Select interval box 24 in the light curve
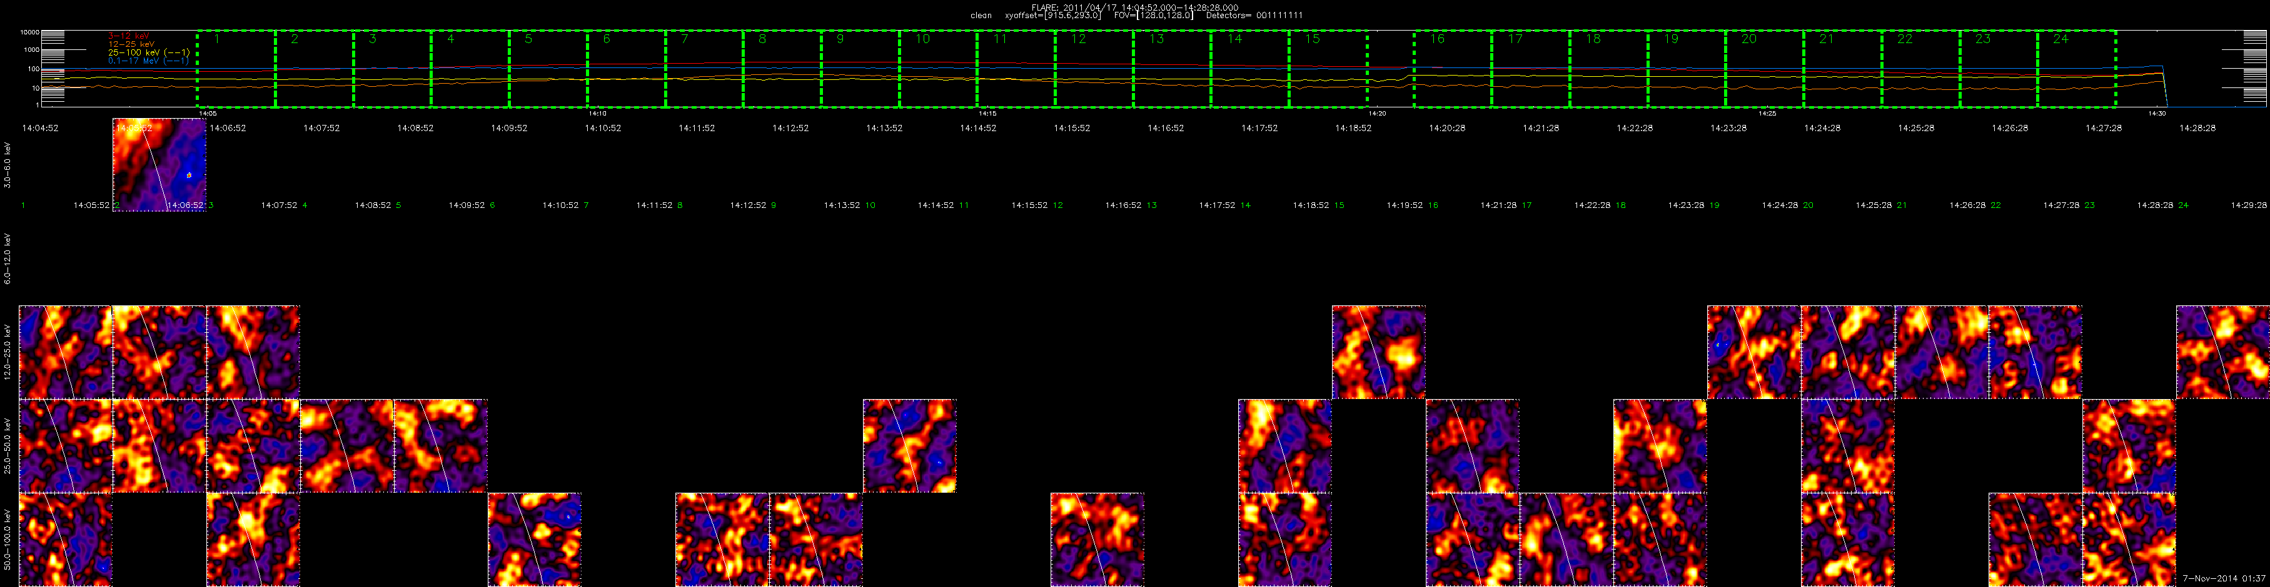 [2077, 69]
